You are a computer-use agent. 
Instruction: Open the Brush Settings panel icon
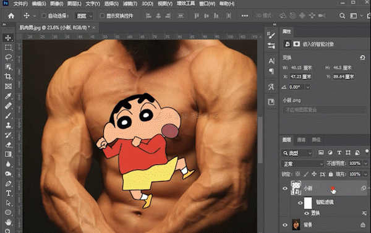(x=271, y=35)
